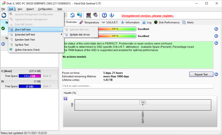Viewport: 222px width, 135px height.
Task: Select the C: [Acer] partition entry
Action: [x=29, y=73]
